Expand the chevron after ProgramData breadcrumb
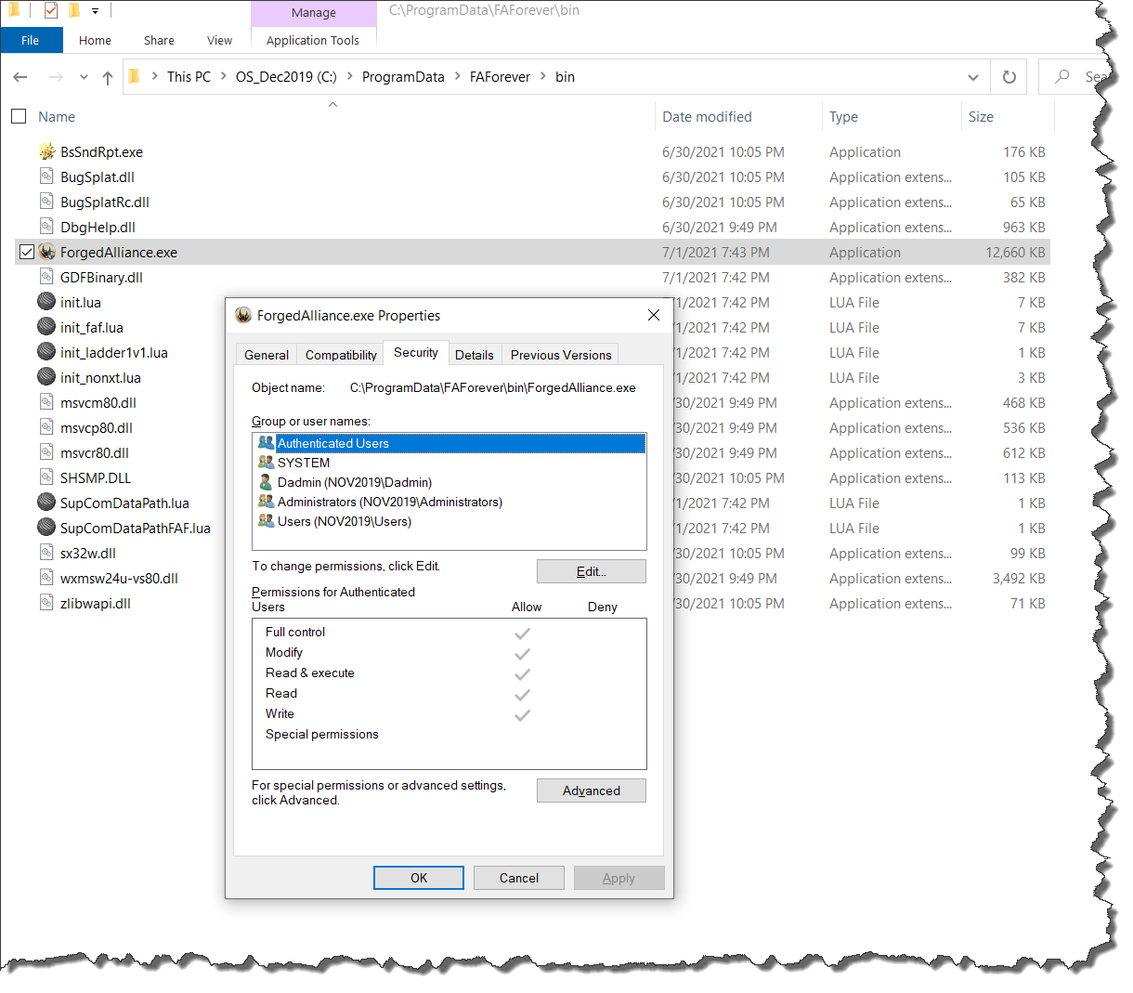 458,76
